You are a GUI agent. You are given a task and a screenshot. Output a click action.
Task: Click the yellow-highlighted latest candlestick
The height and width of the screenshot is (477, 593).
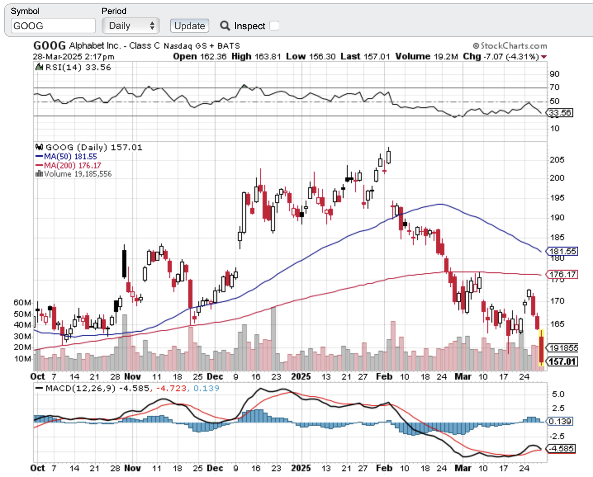click(x=541, y=348)
